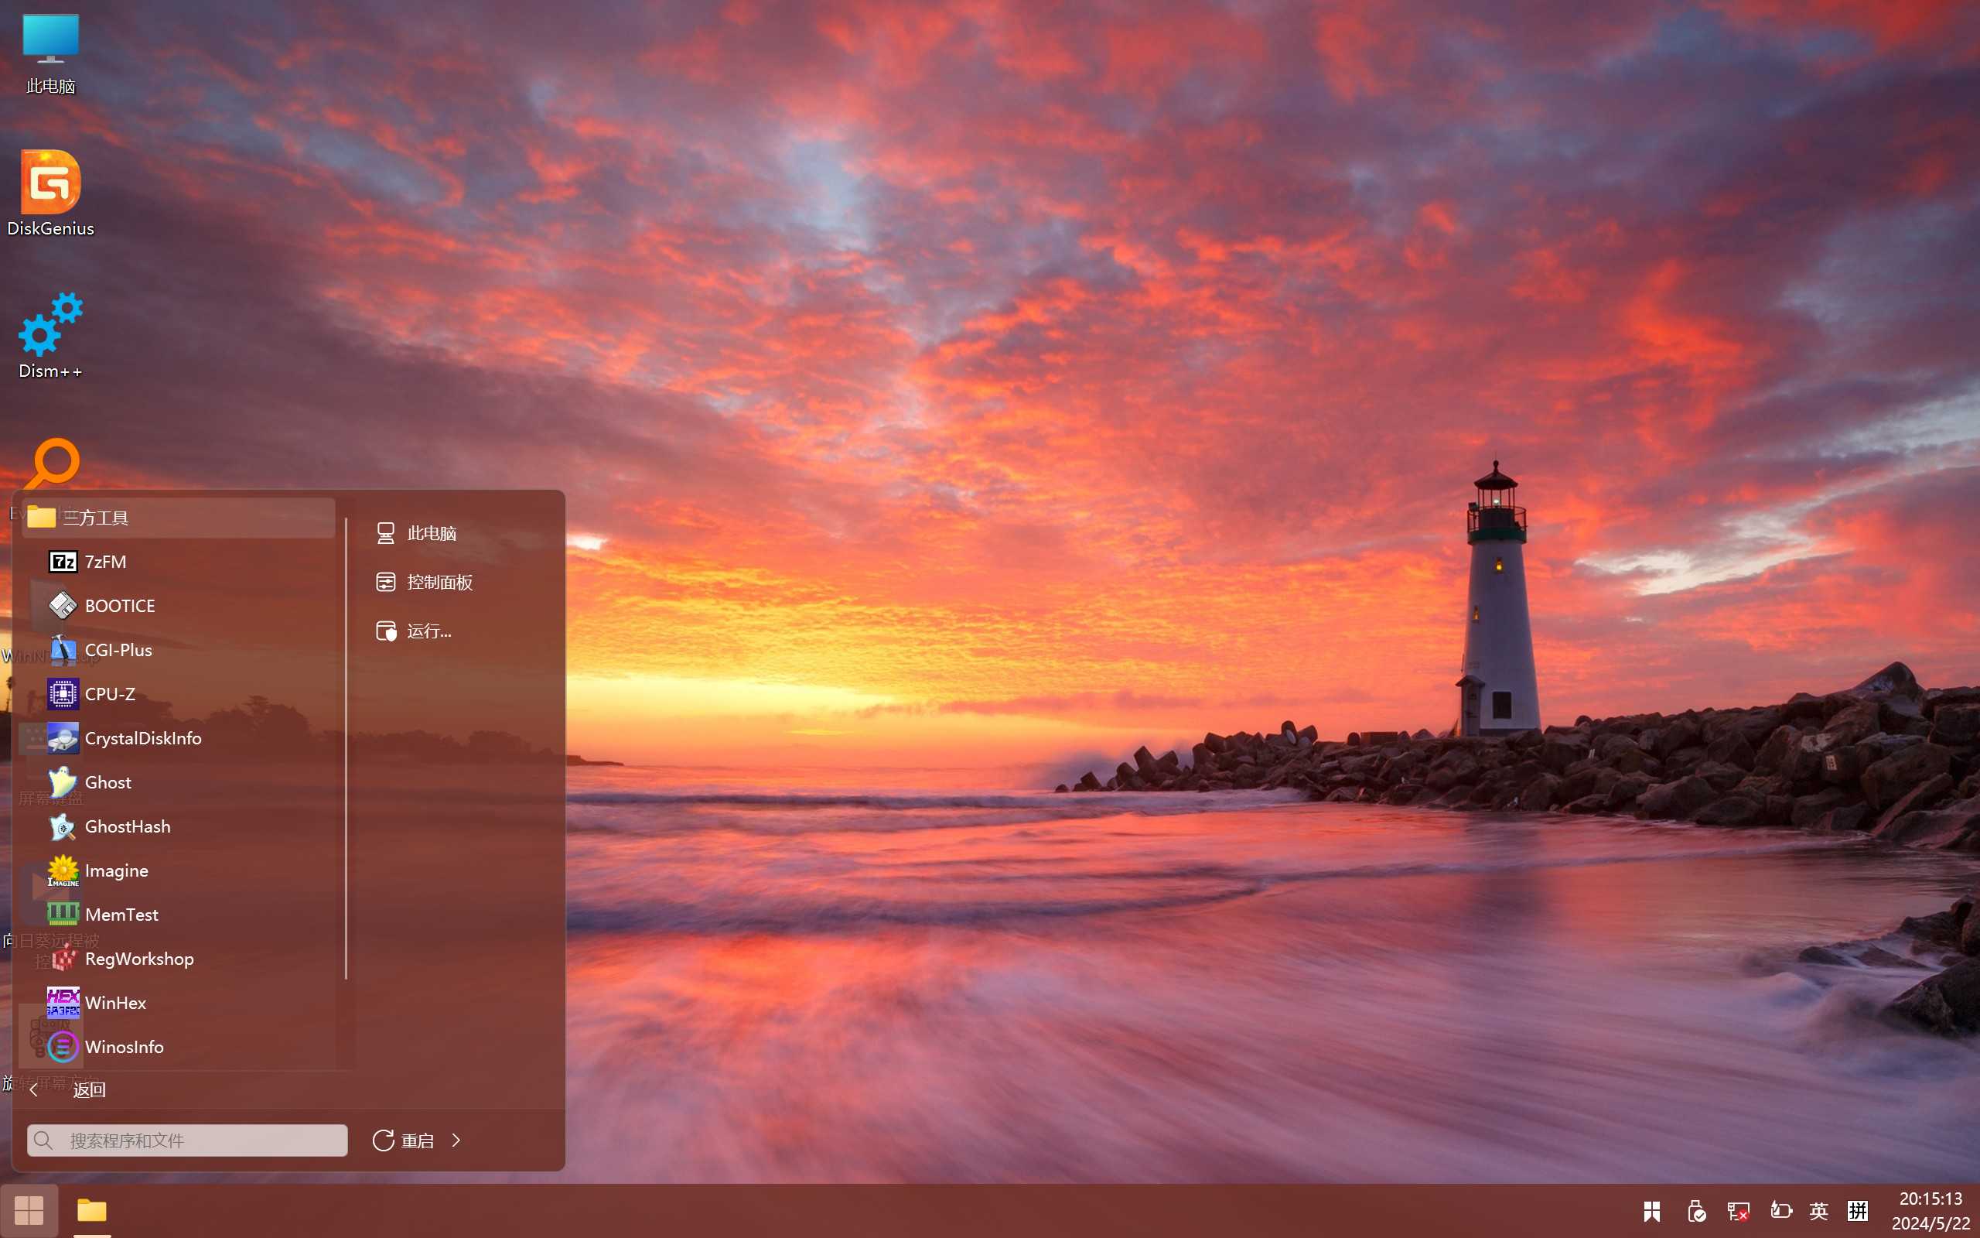Viewport: 1980px width, 1238px height.
Task: Open Ghost application
Action: coord(108,783)
